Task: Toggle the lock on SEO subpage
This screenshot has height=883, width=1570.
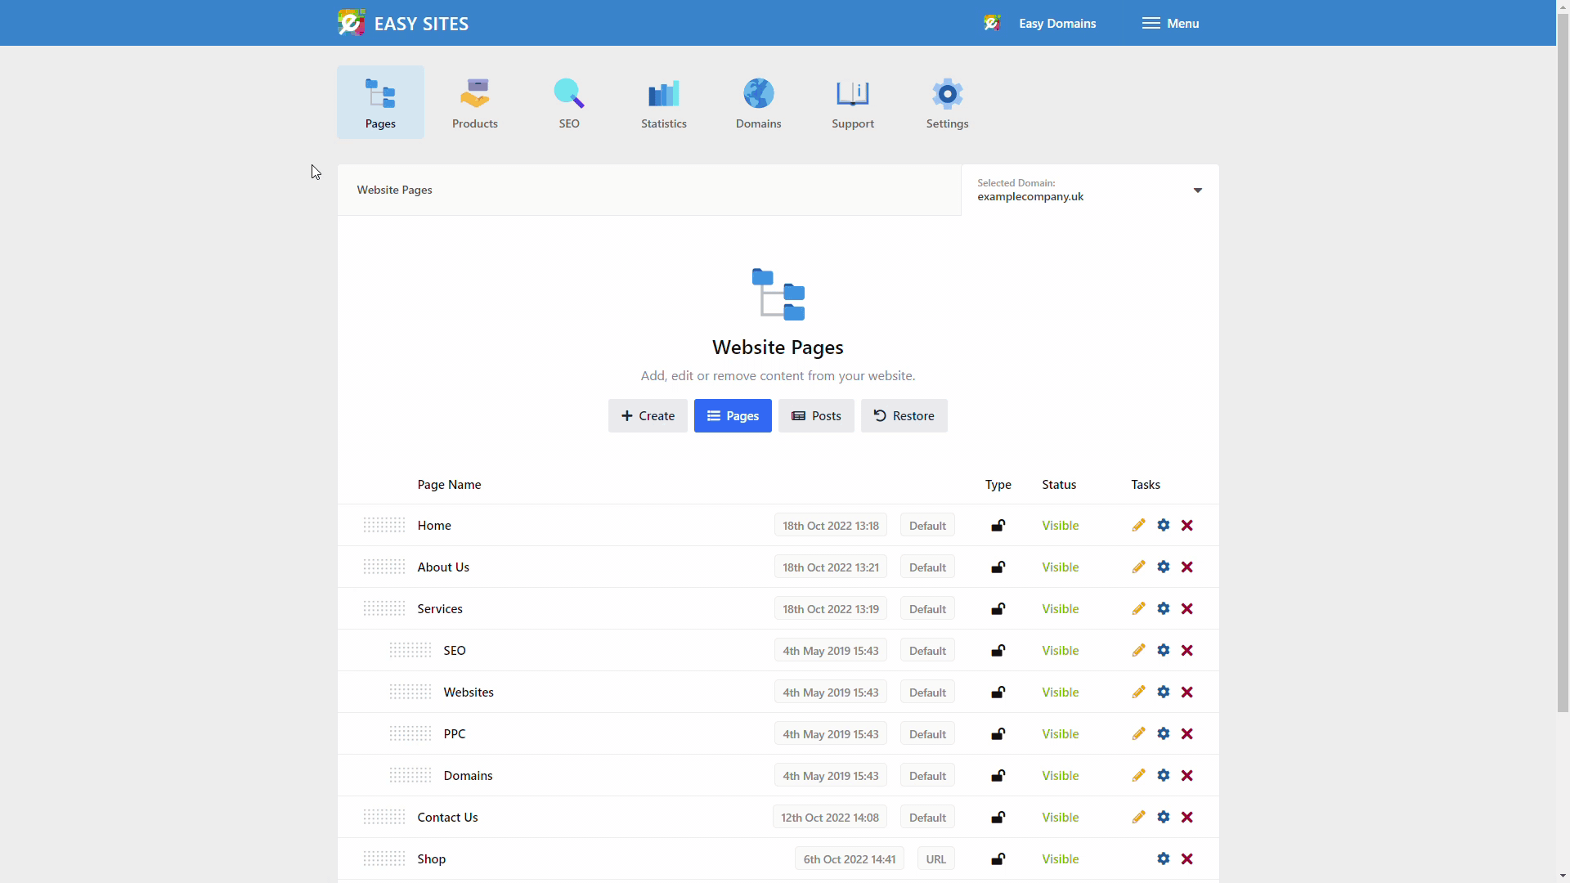Action: (998, 650)
